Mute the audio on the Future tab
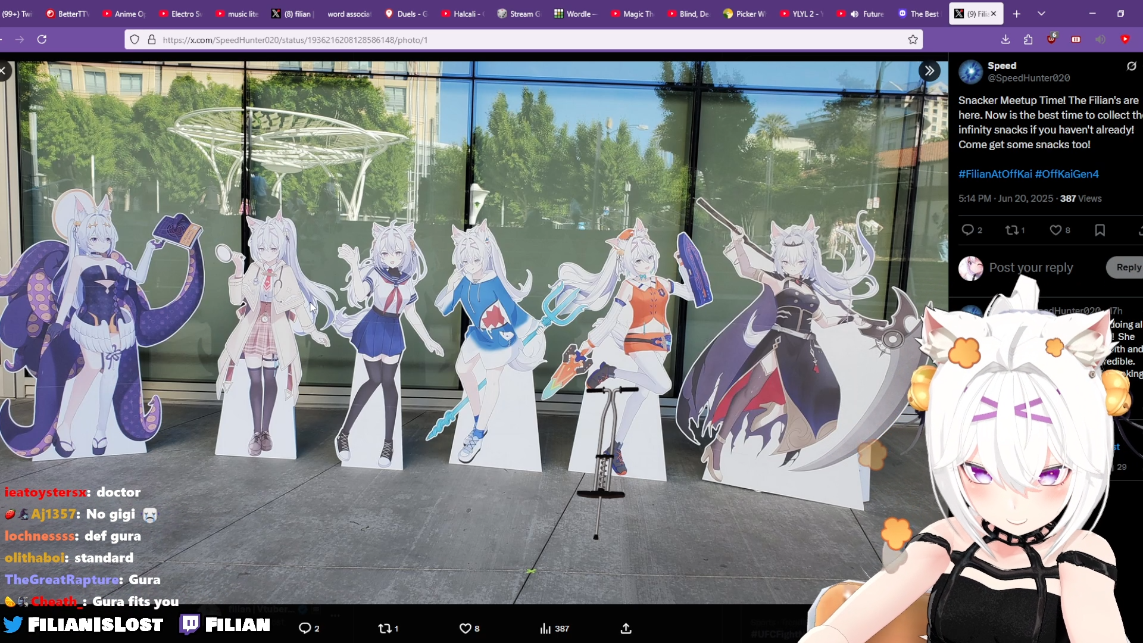Image resolution: width=1143 pixels, height=643 pixels. coord(854,14)
